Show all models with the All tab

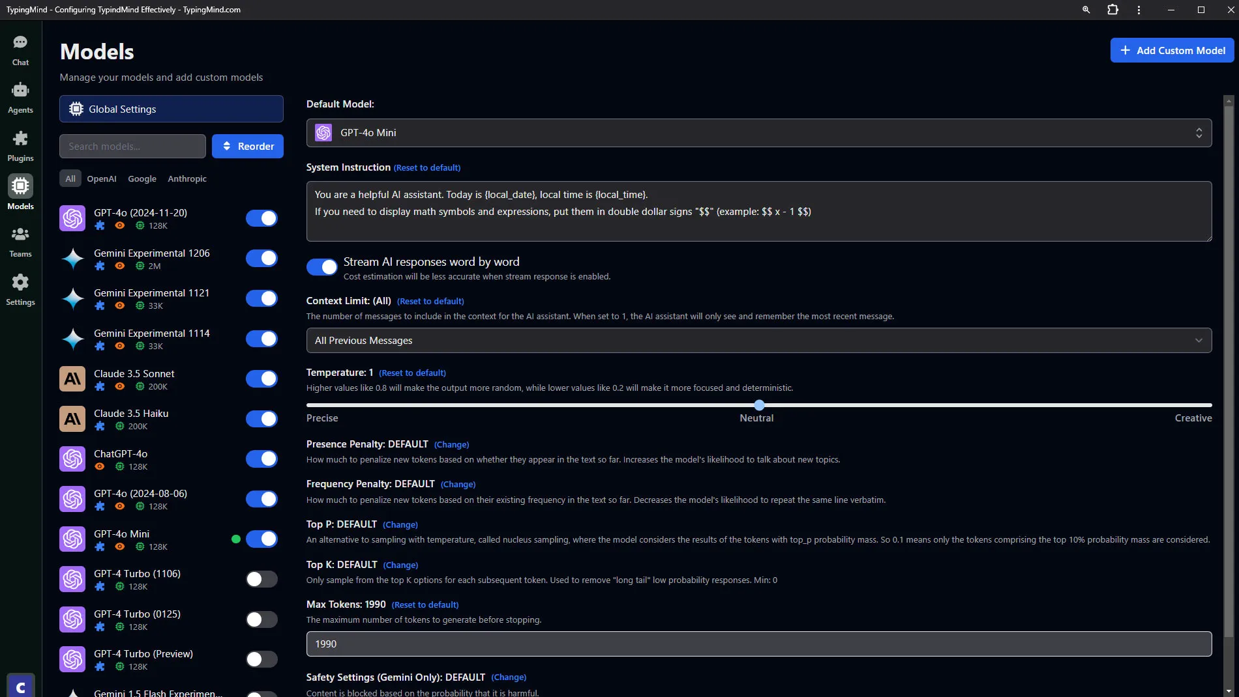pos(70,178)
